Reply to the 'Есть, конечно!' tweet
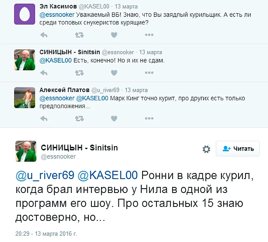The width and height of the screenshot is (268, 242). point(44,73)
